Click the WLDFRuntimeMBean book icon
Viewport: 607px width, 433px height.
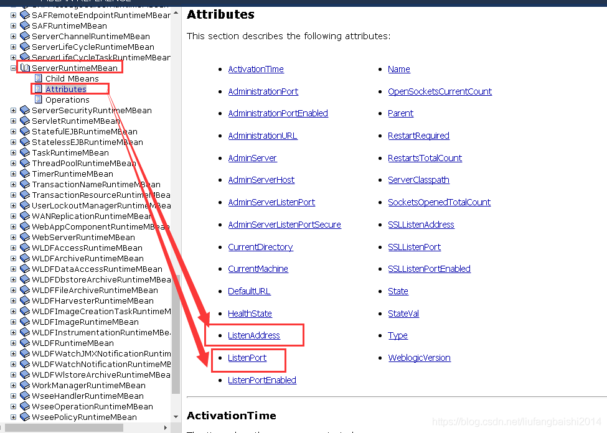click(25, 343)
